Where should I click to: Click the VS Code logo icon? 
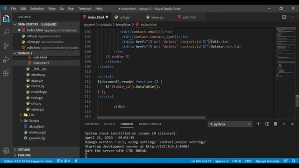pyautogui.click(x=4, y=8)
